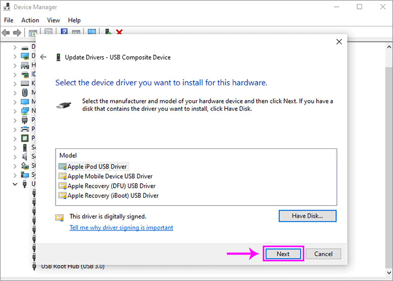The width and height of the screenshot is (393, 281).
Task: Select the IDE controllers icon in the tree
Action: (25, 75)
